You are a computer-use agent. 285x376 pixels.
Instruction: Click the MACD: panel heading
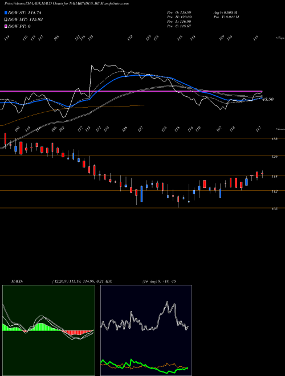pos(17,281)
